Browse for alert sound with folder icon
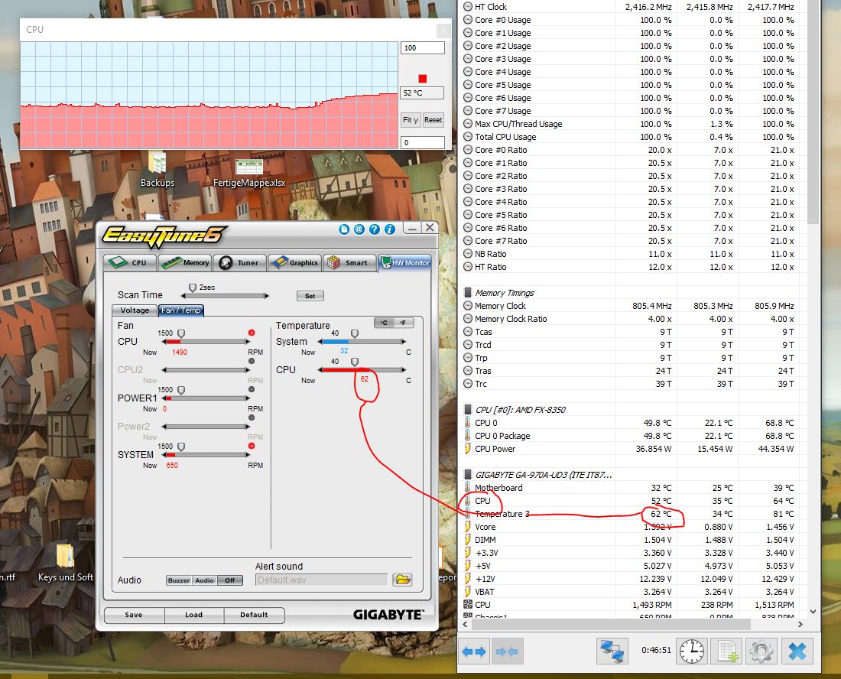 pyautogui.click(x=402, y=580)
